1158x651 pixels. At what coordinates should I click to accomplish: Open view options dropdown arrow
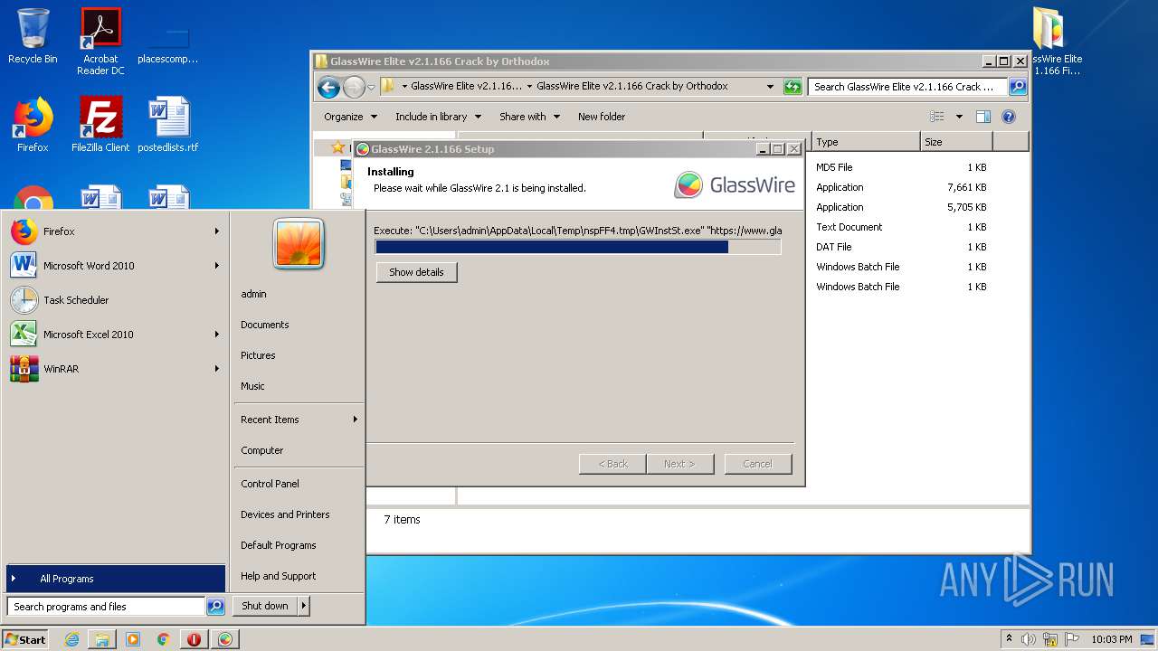pos(959,117)
